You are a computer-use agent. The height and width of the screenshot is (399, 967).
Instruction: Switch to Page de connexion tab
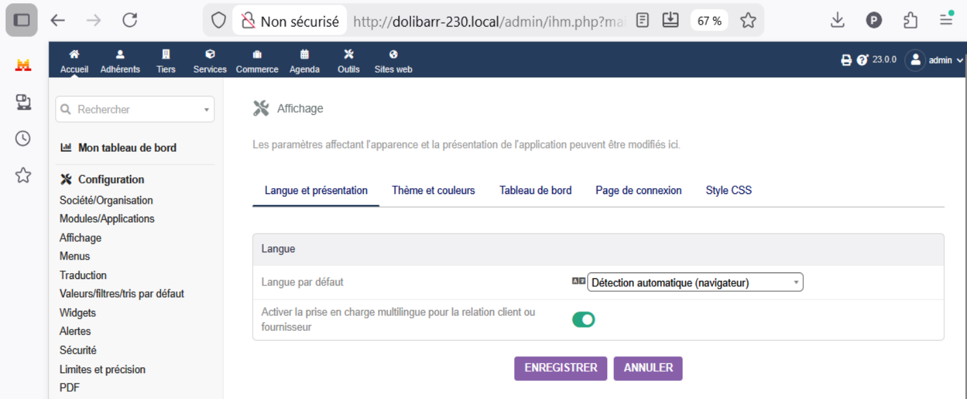(x=638, y=190)
